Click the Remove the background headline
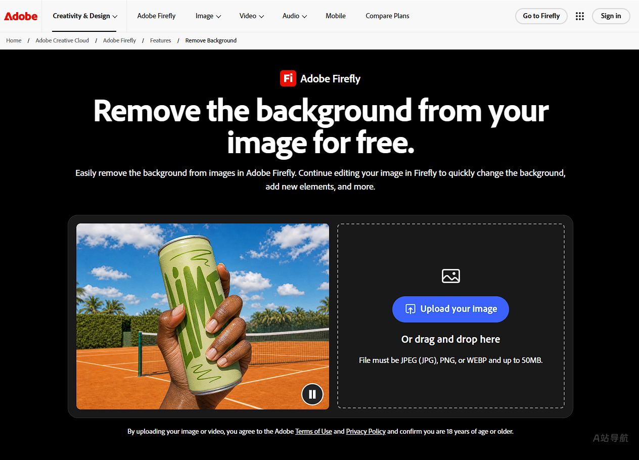This screenshot has width=639, height=460. click(x=321, y=126)
